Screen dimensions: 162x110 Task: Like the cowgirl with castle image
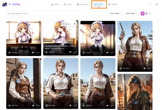click(x=71, y=106)
